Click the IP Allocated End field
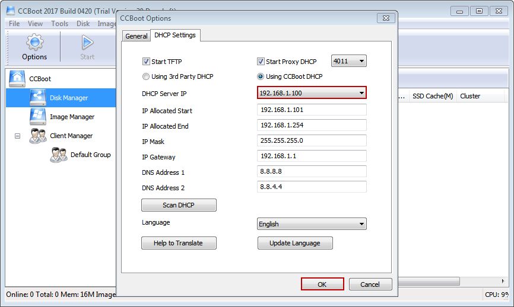Viewport: 514px width, 307px height. pyautogui.click(x=312, y=125)
